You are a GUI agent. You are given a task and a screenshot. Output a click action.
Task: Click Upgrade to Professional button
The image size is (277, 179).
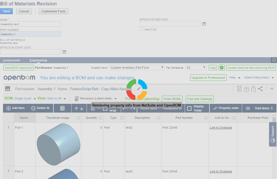click(x=208, y=78)
